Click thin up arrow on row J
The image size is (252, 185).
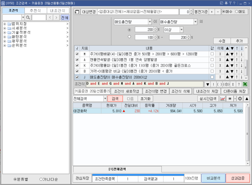237,77
